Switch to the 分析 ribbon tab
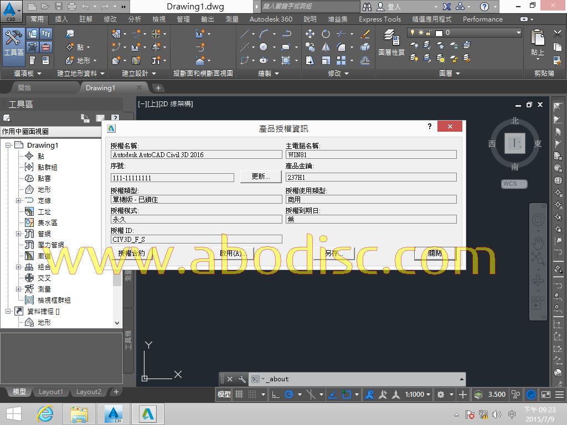 point(135,19)
